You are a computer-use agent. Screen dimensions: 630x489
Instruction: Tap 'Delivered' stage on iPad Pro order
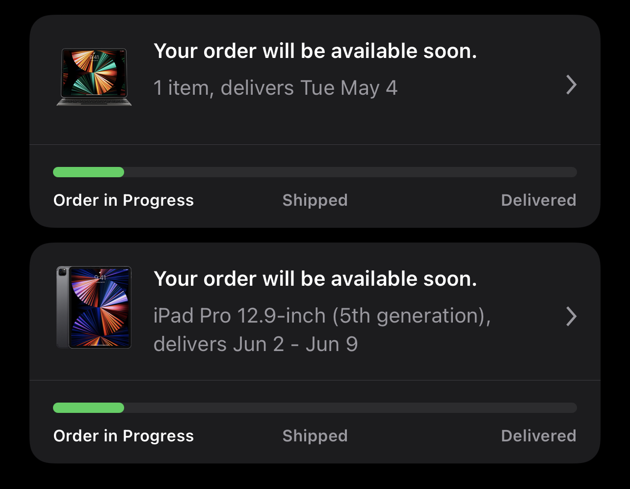[x=538, y=436]
